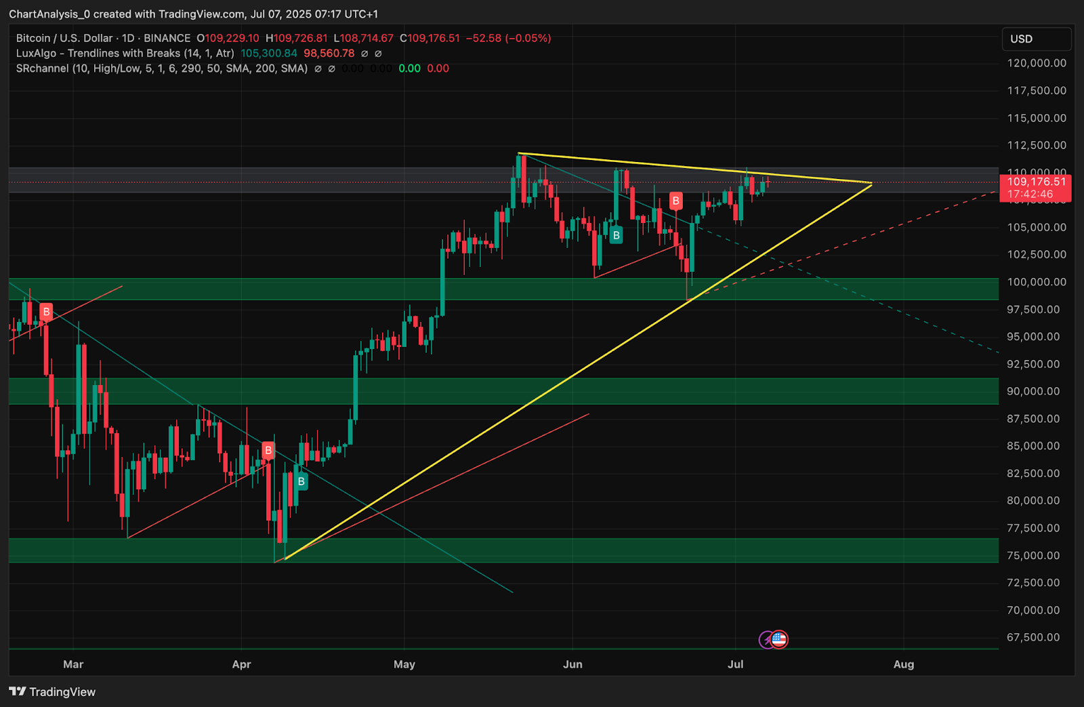Image resolution: width=1084 pixels, height=707 pixels.
Task: Click the 120,000.00 price axis label
Action: (x=1037, y=63)
